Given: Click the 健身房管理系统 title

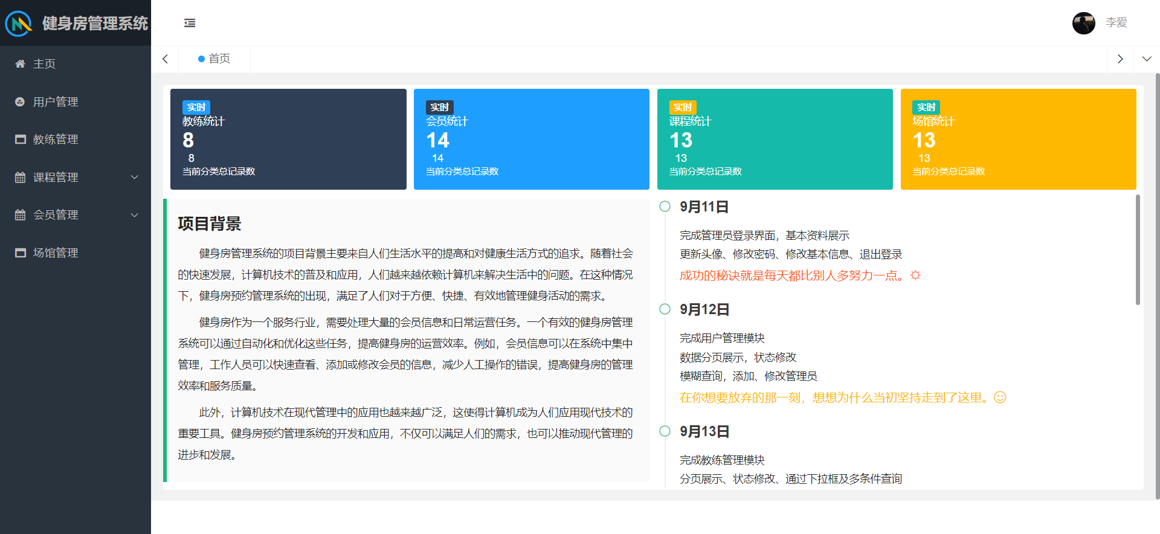Looking at the screenshot, I should tap(95, 23).
